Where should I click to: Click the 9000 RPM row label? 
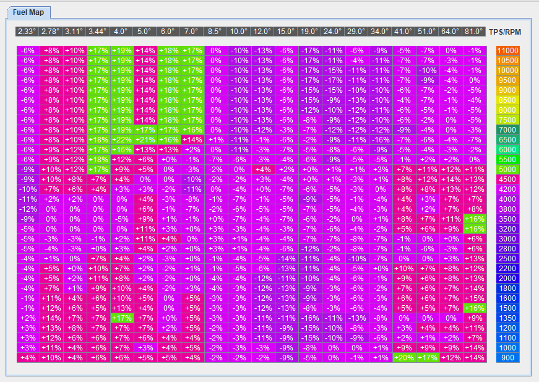[507, 90]
